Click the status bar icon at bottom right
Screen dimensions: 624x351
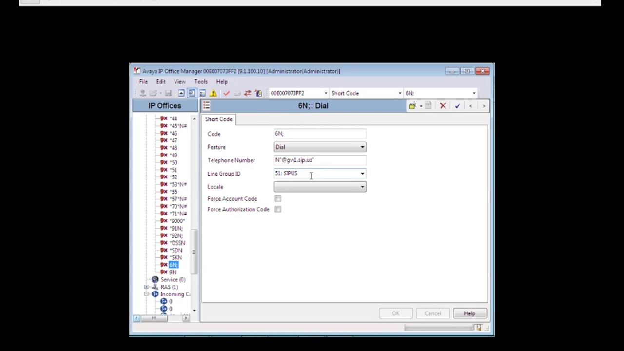click(x=477, y=328)
